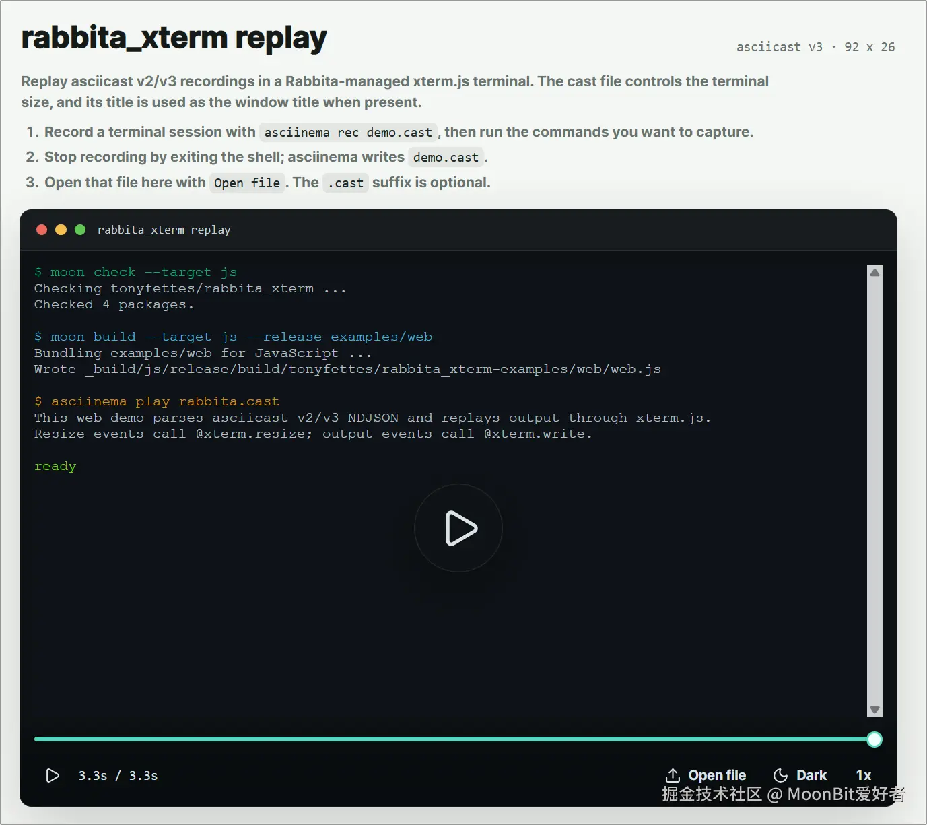927x825 pixels.
Task: Click the terminal scrollbar up arrow
Action: click(x=875, y=273)
